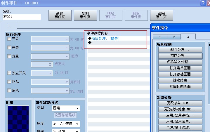Click the 复制事件页 button
This screenshot has height=132, width=210.
pos(85,15)
